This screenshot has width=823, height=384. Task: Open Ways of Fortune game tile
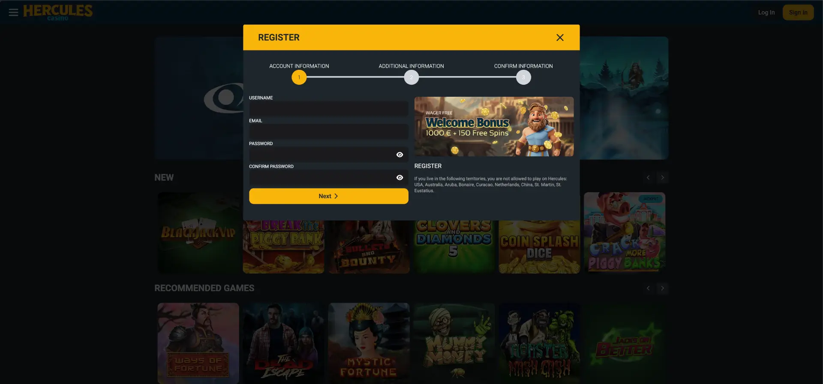(198, 343)
